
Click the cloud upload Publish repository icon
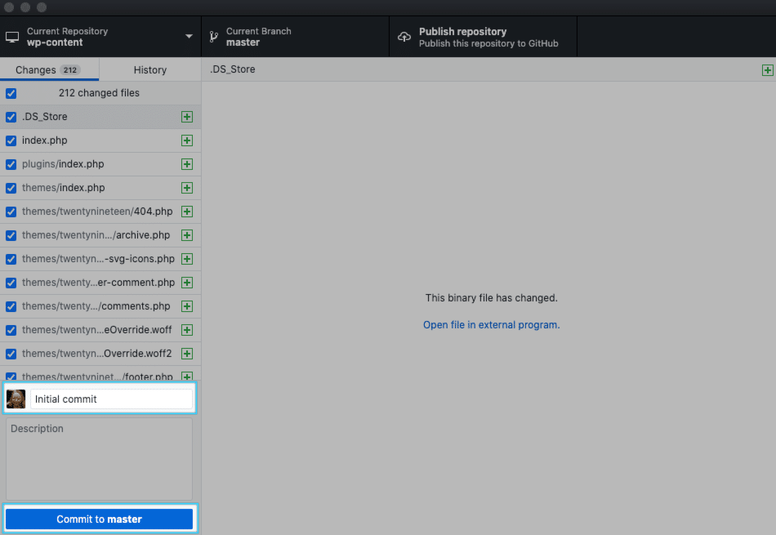coord(404,37)
